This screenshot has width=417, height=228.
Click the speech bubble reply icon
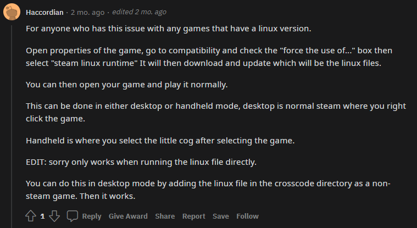click(72, 216)
